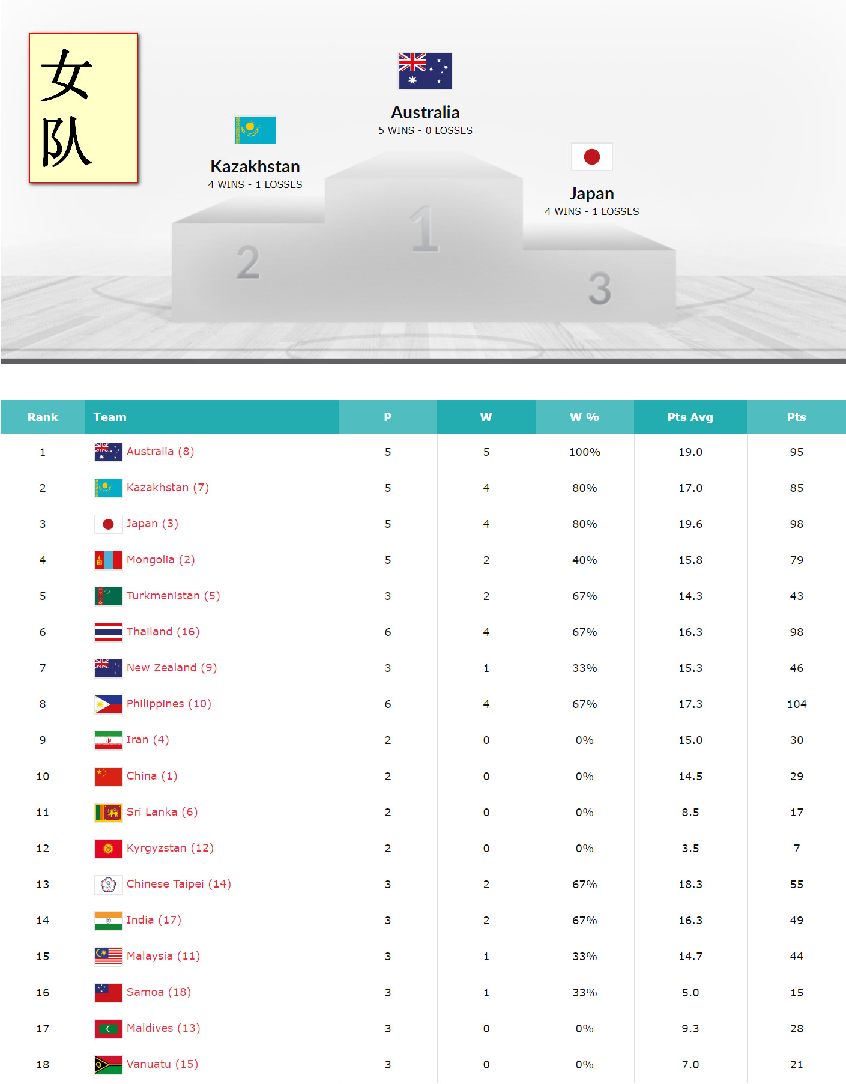Viewport: 846px width, 1084px height.
Task: Click the Pts column header
Action: [x=797, y=417]
